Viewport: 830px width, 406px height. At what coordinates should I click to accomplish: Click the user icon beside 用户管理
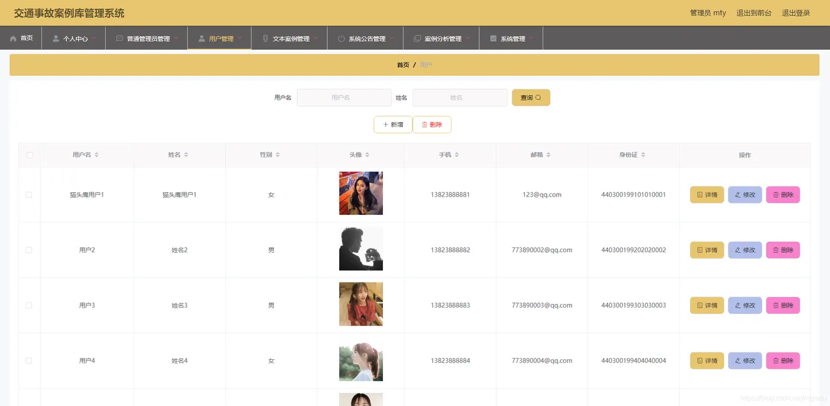coord(202,38)
